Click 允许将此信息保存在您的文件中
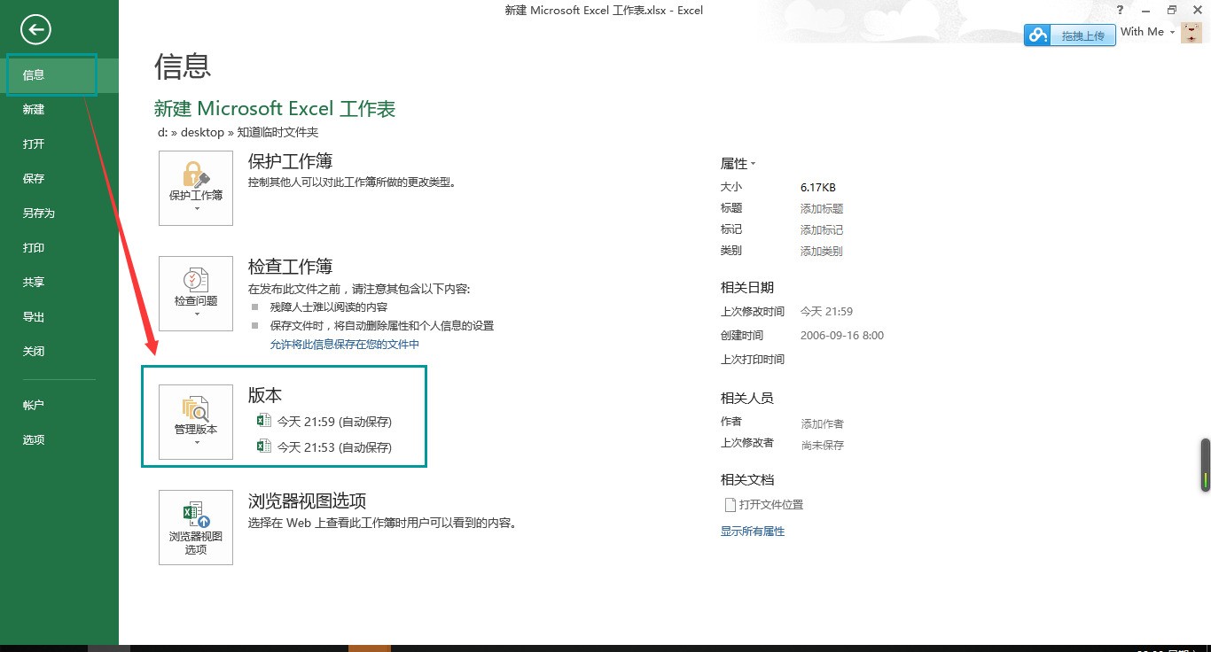Image resolution: width=1211 pixels, height=652 pixels. 345,342
